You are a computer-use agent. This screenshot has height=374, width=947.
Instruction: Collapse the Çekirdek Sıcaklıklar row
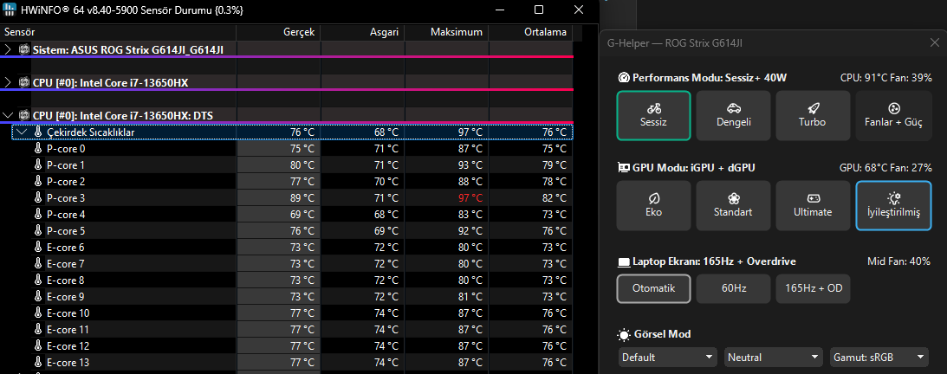pyautogui.click(x=22, y=132)
